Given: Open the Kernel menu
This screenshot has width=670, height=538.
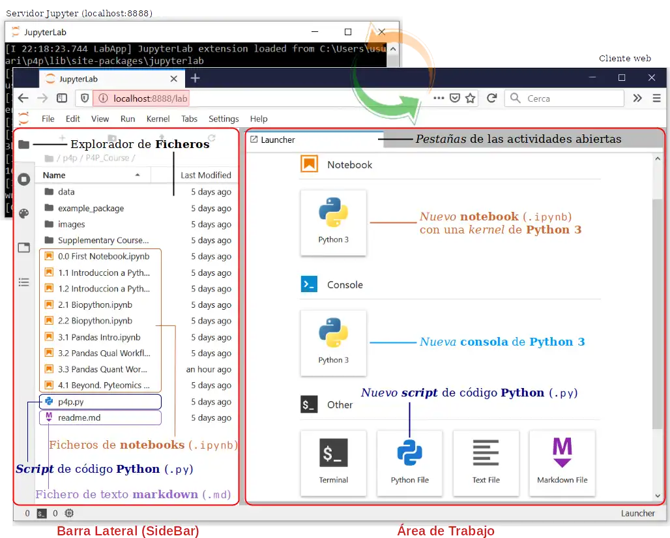Looking at the screenshot, I should point(158,119).
